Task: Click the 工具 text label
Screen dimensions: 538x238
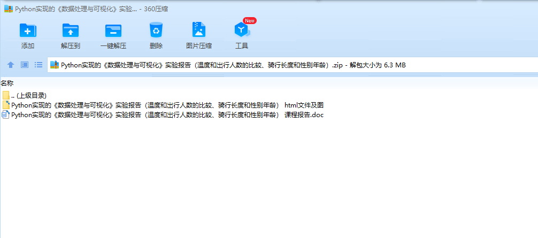Action: (242, 46)
